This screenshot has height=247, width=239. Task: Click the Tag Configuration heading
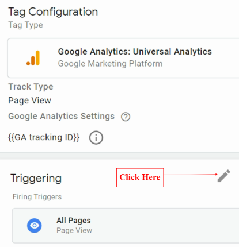coord(53,12)
